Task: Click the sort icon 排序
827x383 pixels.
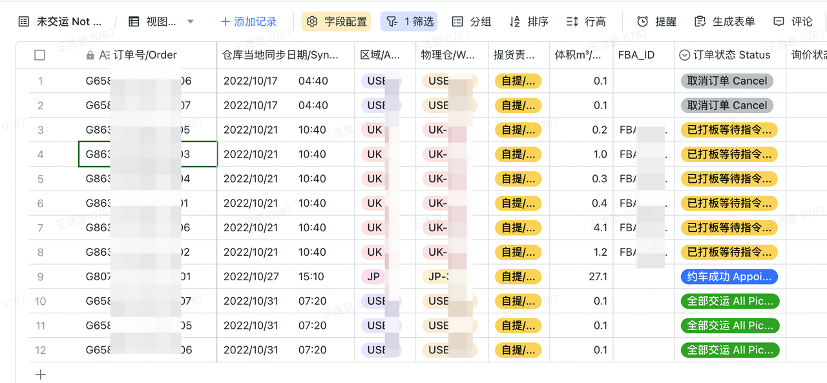Action: point(515,22)
